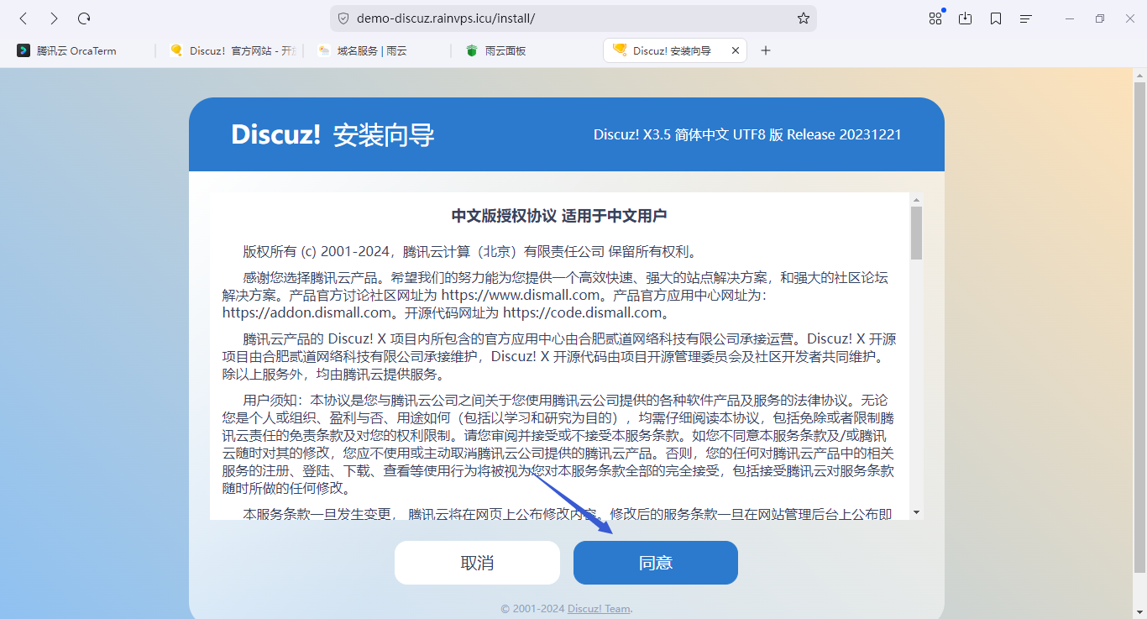Screen dimensions: 1147x619
Task: Go back to the previous page
Action: click(x=24, y=18)
